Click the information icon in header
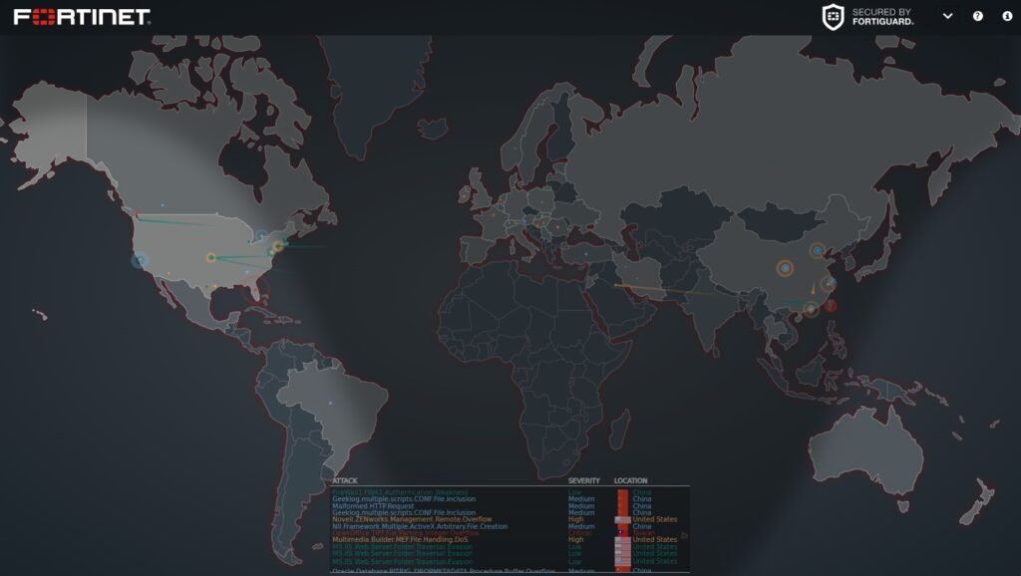1021x576 pixels. click(x=1006, y=17)
